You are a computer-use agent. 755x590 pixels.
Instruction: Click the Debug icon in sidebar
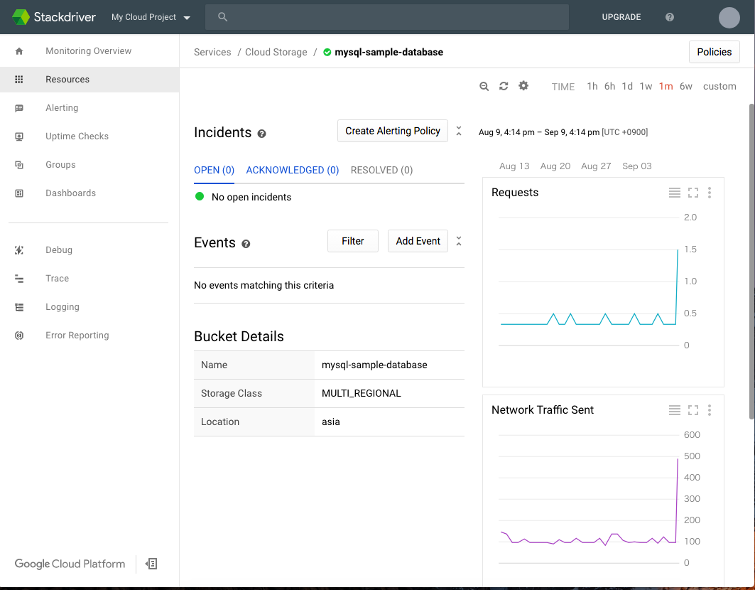point(19,250)
